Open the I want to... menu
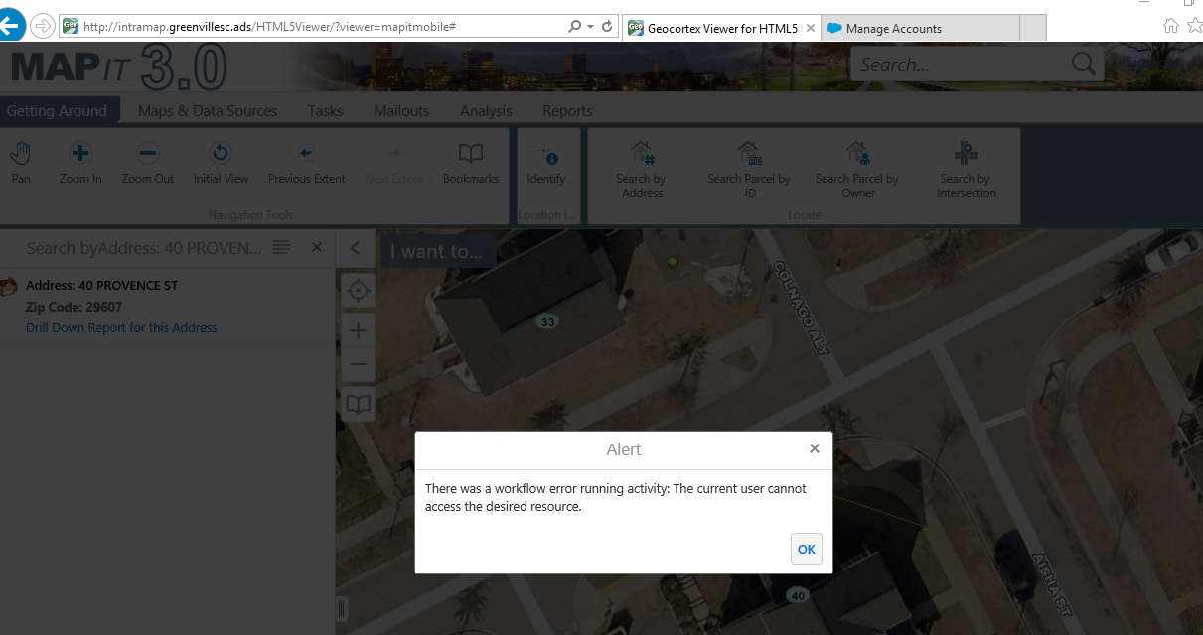This screenshot has width=1203, height=635. point(436,251)
